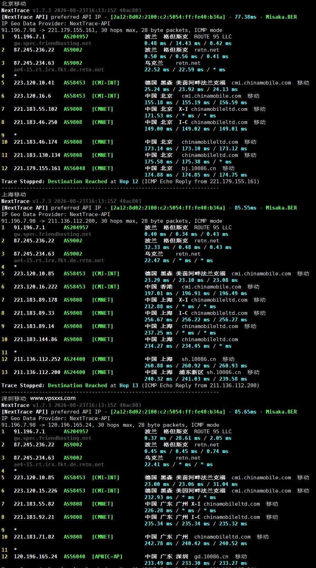
Task: Select the 171.53 ms latency value
Action: [158, 115]
